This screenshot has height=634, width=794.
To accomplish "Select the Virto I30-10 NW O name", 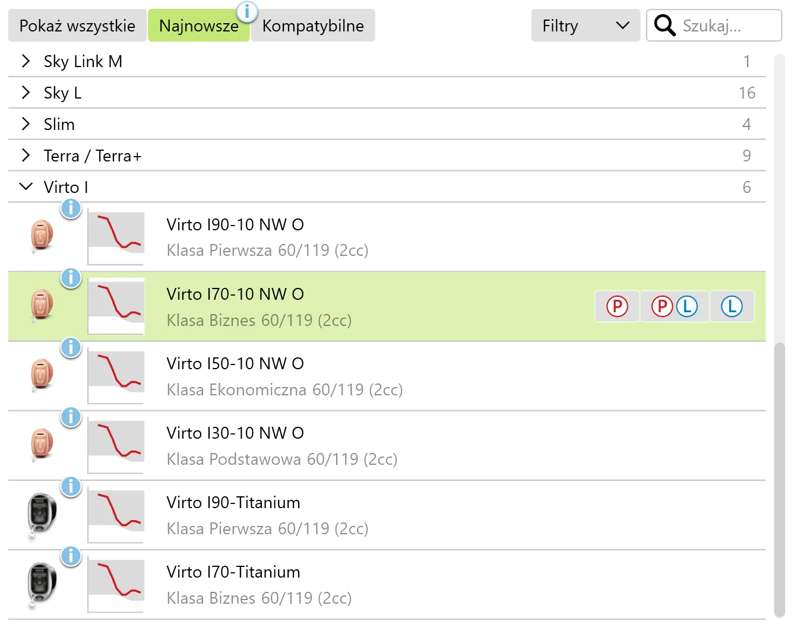I will coord(235,433).
